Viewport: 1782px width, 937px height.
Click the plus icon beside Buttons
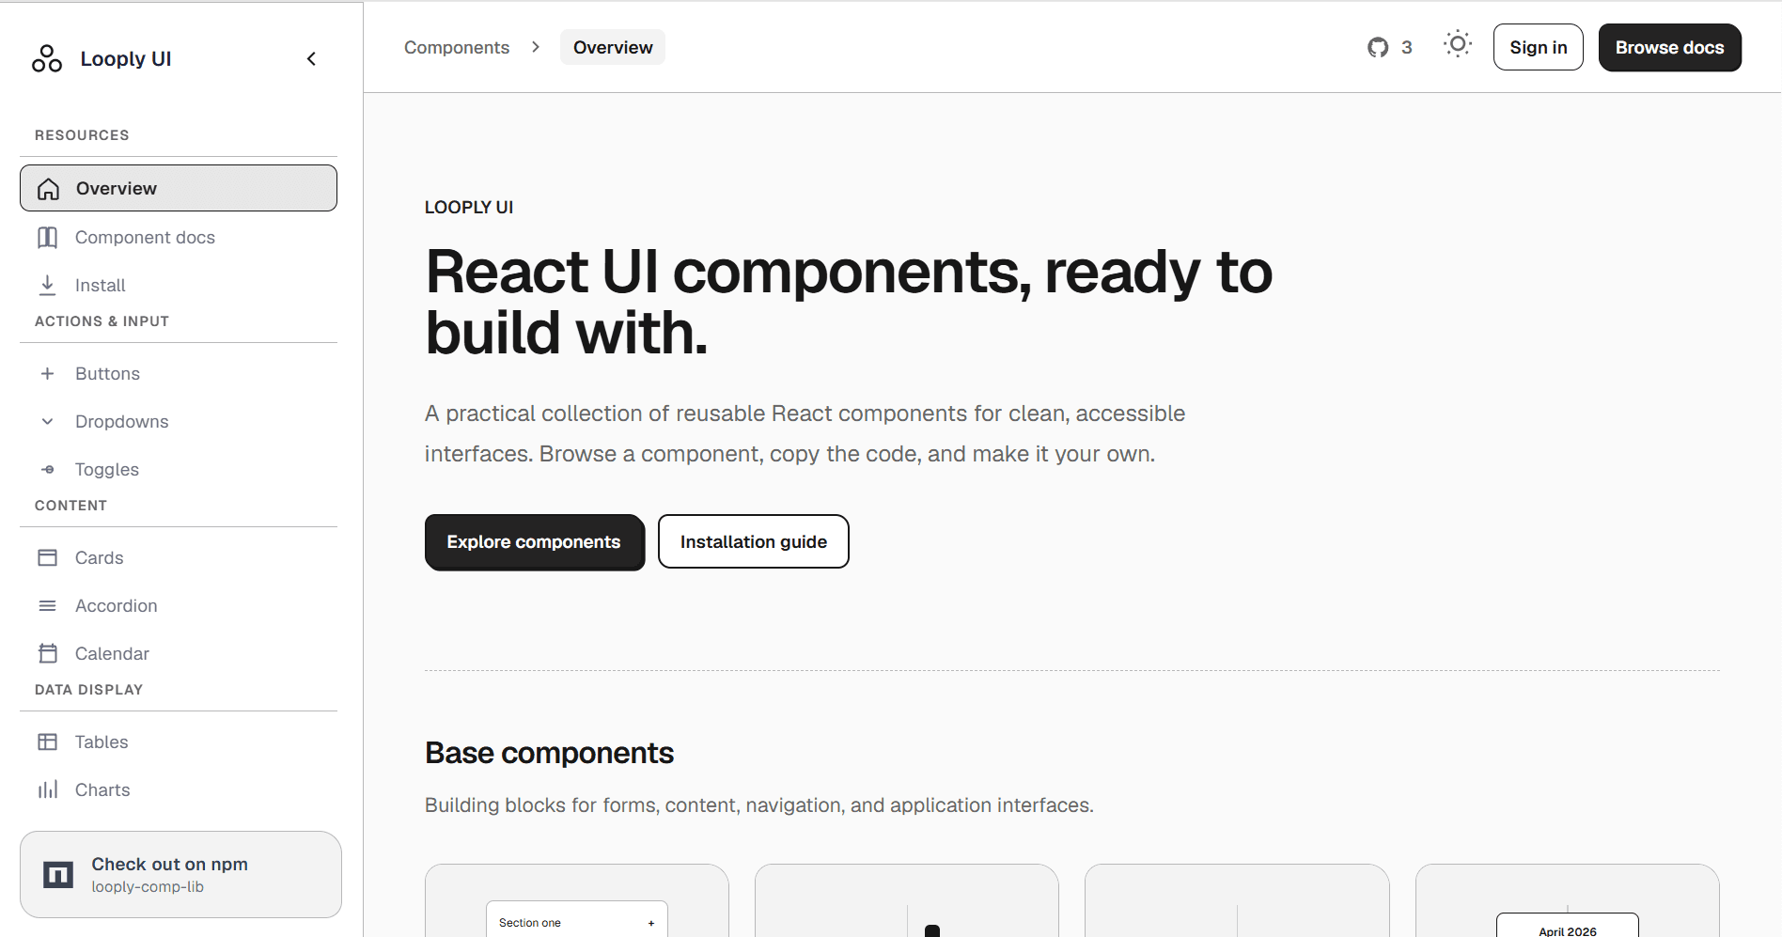pos(47,373)
